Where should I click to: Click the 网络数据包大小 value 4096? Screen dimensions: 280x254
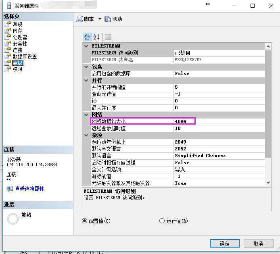(180, 121)
